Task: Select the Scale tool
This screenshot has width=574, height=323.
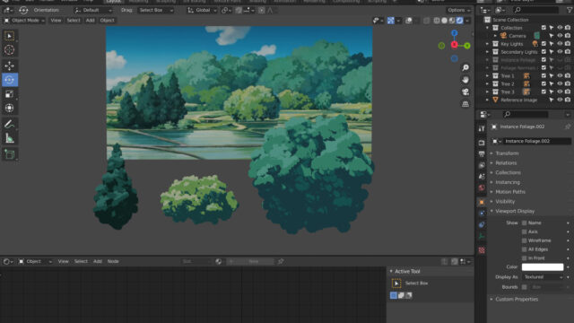Action: (x=10, y=94)
